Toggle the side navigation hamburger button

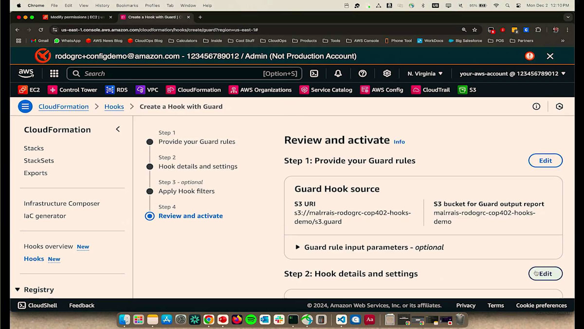(25, 106)
